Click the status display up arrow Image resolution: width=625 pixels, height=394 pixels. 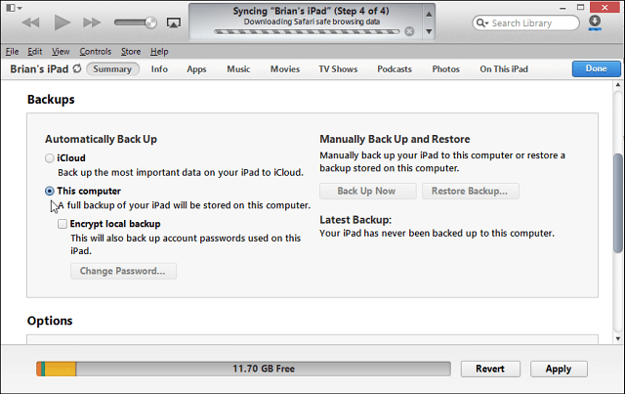[429, 15]
